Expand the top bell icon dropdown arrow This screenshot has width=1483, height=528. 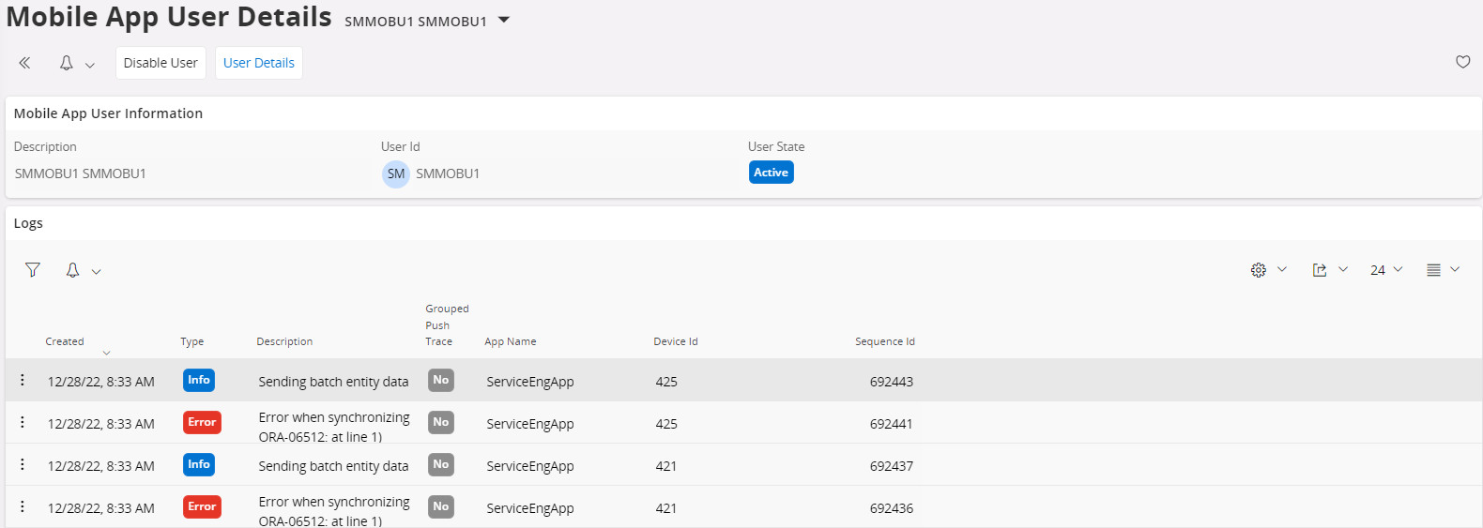point(90,65)
